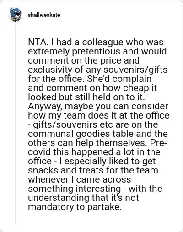Click the phrase 'communal goodies table and the'
The image size is (183, 232).
[x=98, y=134]
